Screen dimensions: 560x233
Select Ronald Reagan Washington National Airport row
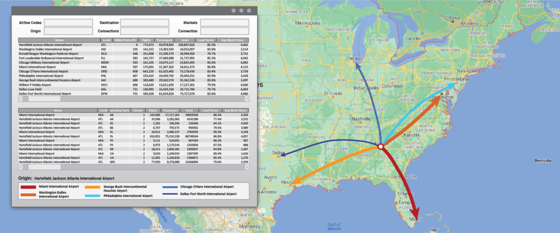coord(133,53)
